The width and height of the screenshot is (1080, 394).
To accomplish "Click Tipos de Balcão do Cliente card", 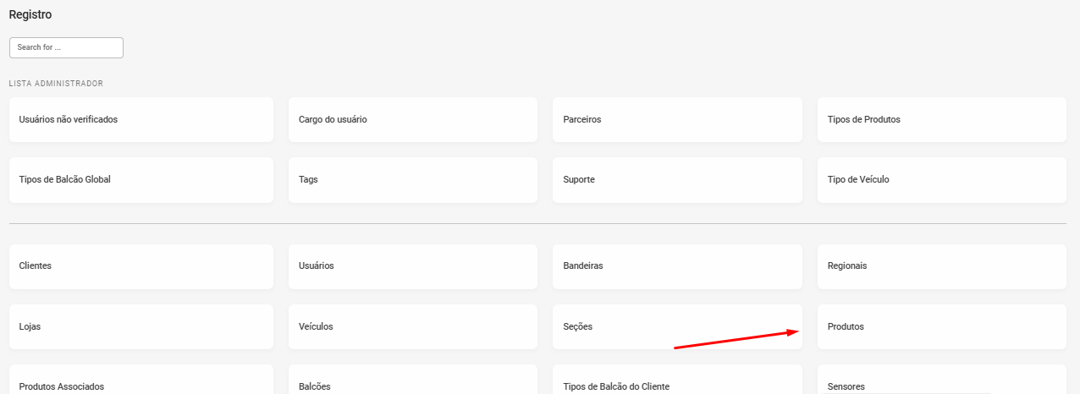I will (676, 382).
